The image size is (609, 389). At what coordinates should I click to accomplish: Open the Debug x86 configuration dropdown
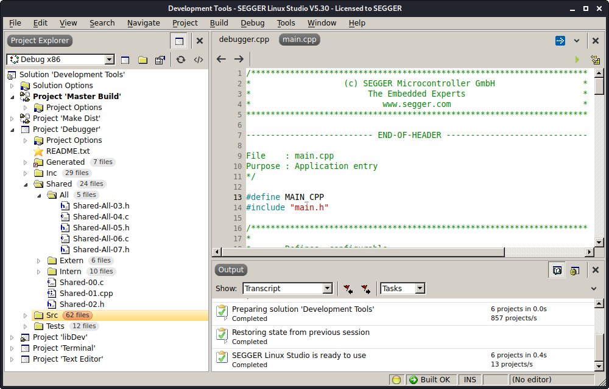(x=110, y=60)
